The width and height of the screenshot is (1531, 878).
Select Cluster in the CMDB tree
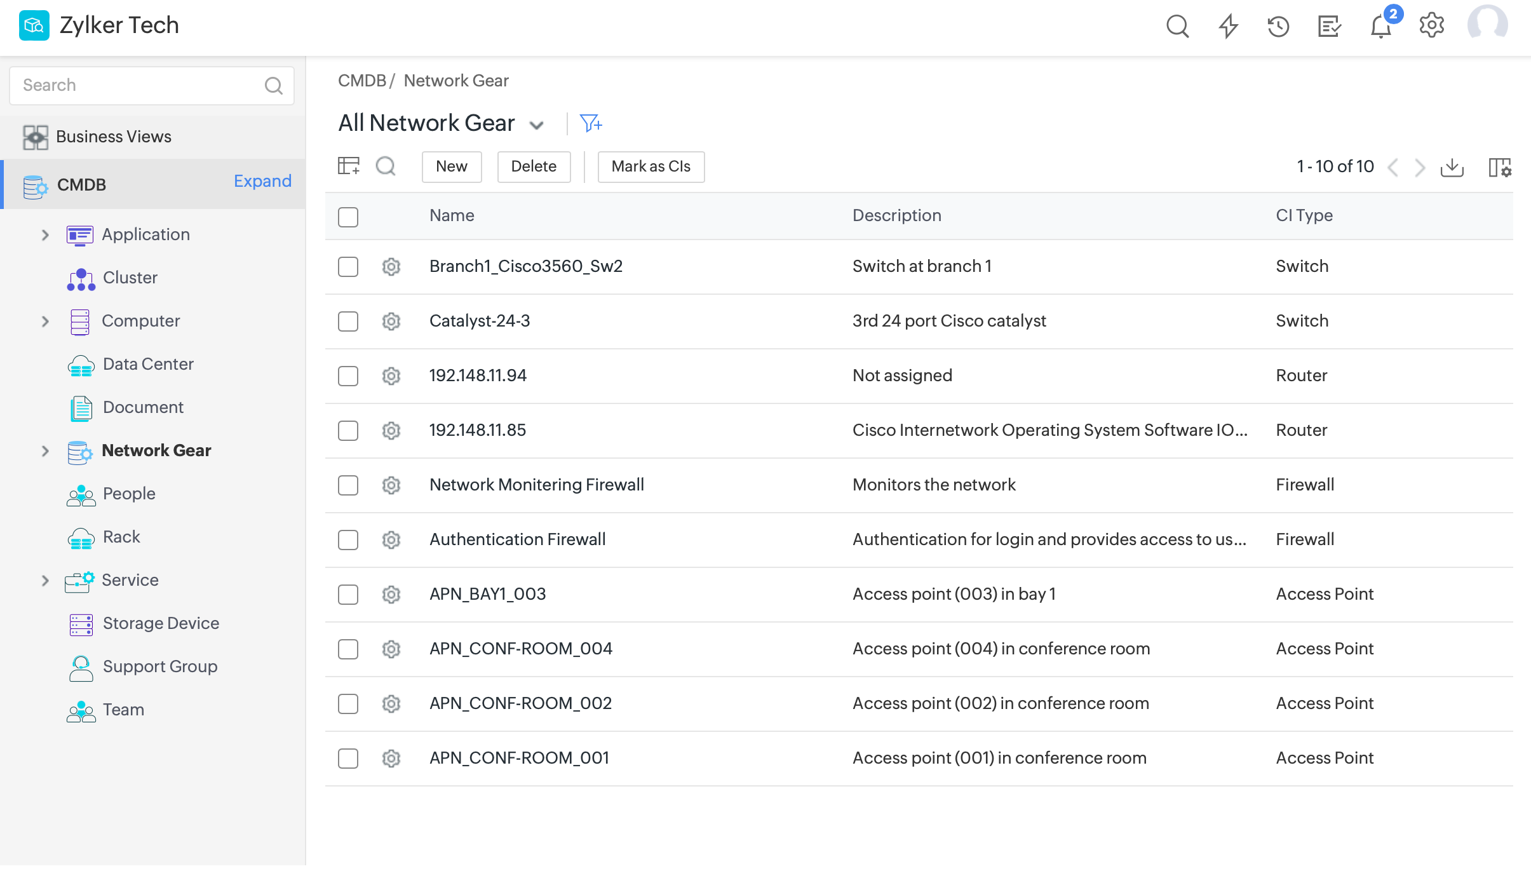point(130,278)
